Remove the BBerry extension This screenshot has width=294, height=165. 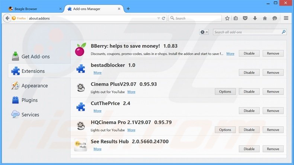click(273, 53)
